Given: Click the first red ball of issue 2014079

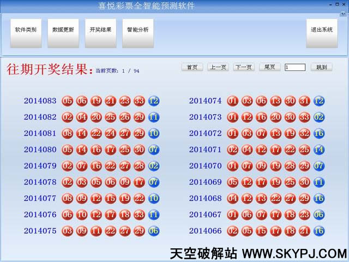Looking at the screenshot, I should pyautogui.click(x=68, y=166).
